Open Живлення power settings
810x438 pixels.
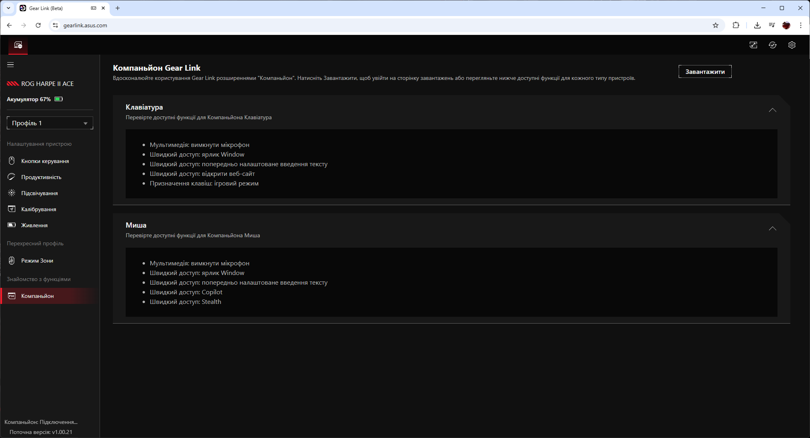tap(34, 225)
